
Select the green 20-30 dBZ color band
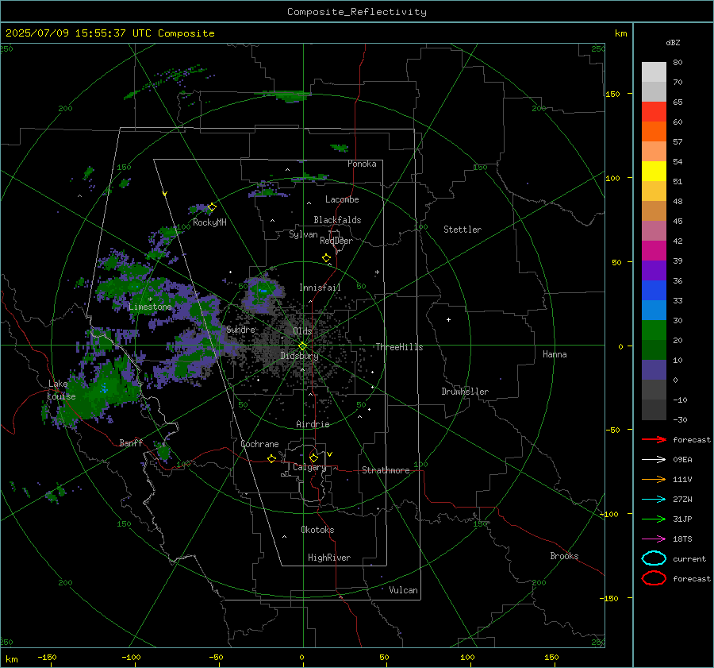pos(654,330)
